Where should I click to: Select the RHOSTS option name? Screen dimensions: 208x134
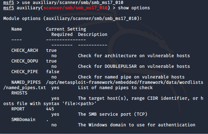click(x=19, y=93)
